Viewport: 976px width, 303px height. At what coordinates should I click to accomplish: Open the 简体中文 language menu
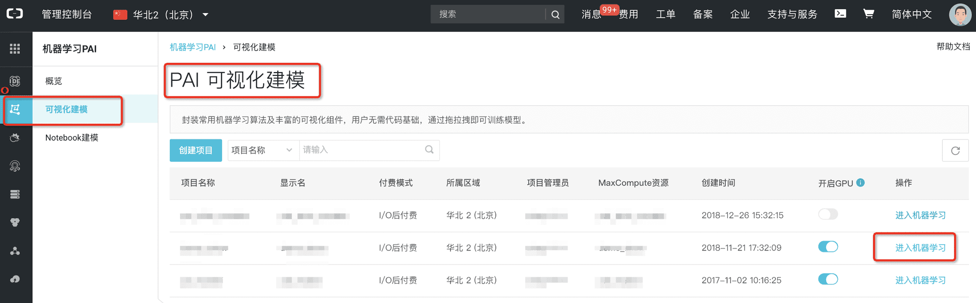tap(912, 15)
